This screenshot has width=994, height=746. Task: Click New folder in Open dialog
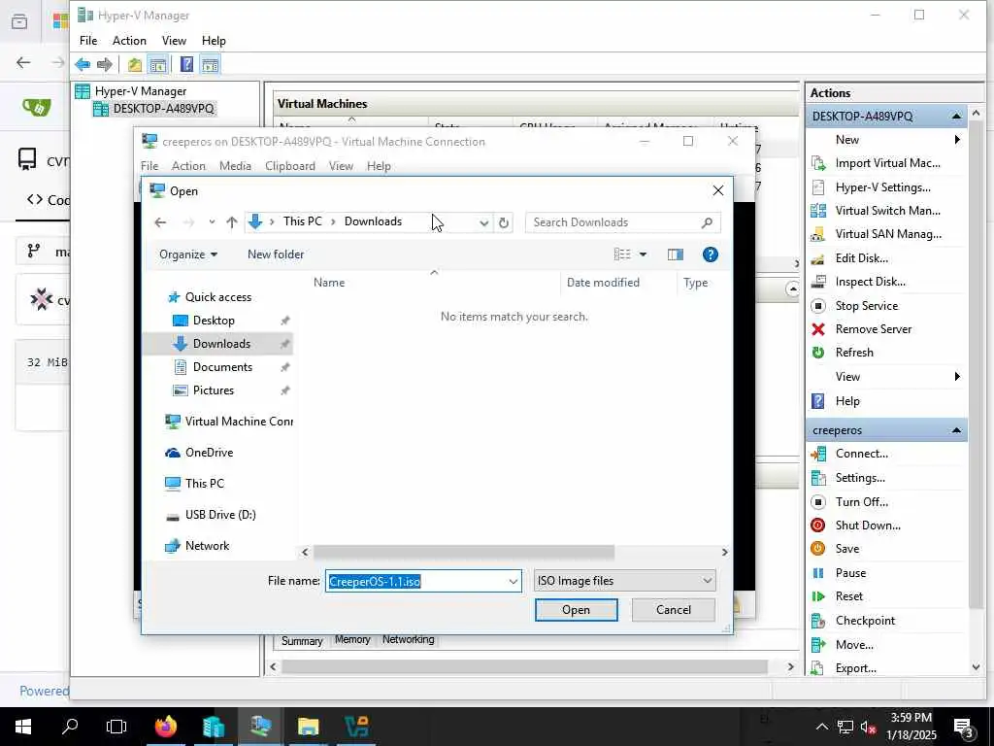tap(276, 254)
